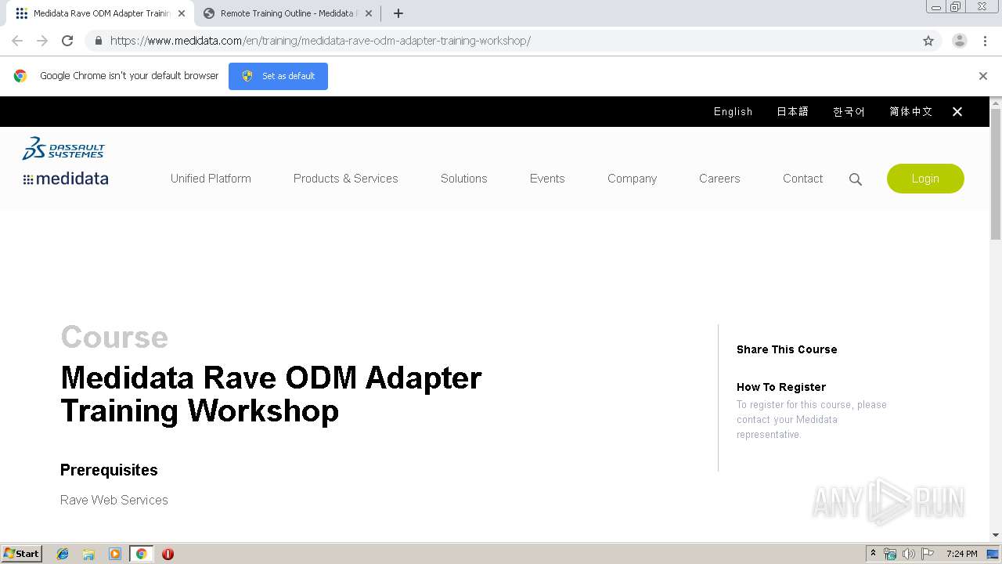The image size is (1002, 564).
Task: Open a new browser tab
Action: [398, 13]
